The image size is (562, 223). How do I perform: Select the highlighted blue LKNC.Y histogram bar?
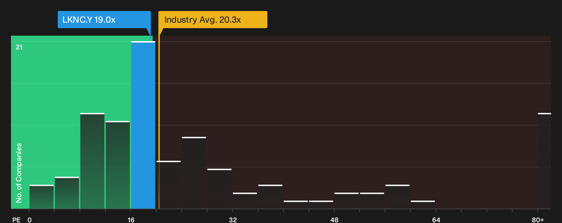pos(143,125)
